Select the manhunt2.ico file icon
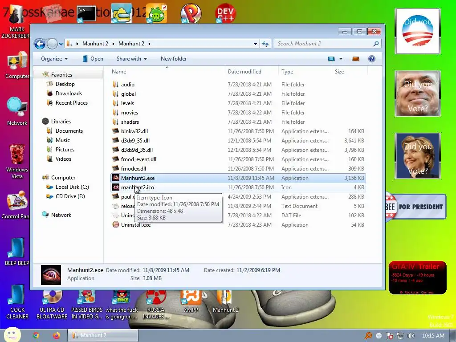 click(116, 187)
